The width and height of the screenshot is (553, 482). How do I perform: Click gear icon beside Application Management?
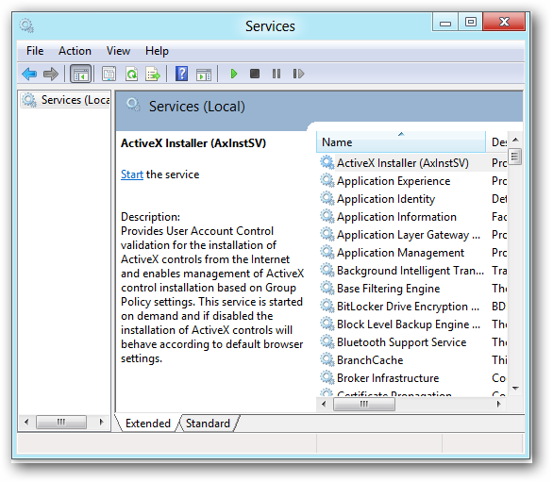[327, 253]
